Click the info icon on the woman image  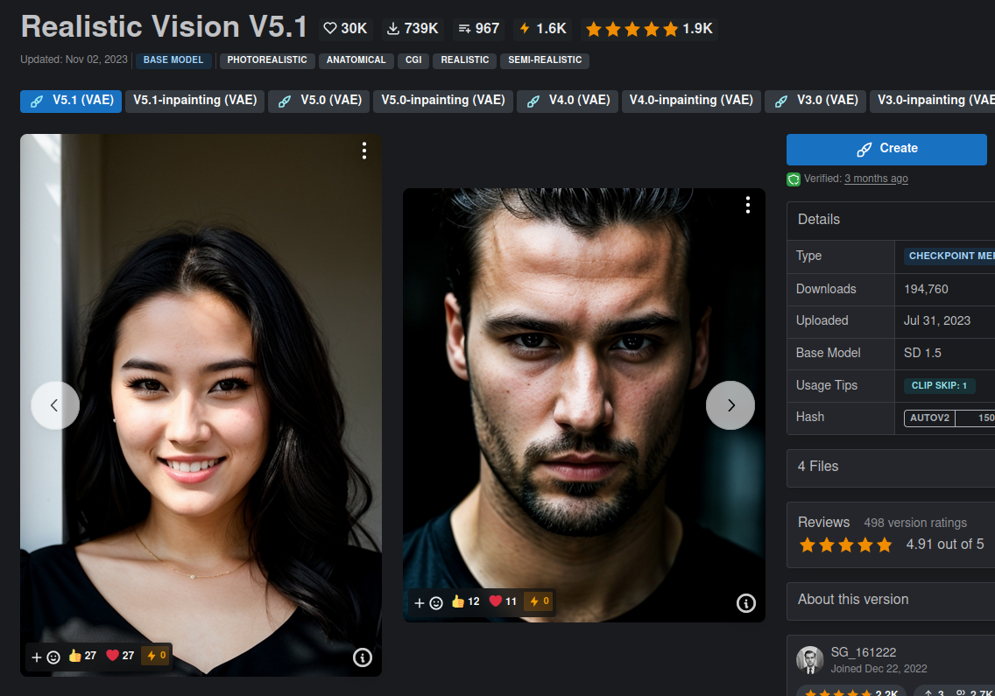[363, 657]
